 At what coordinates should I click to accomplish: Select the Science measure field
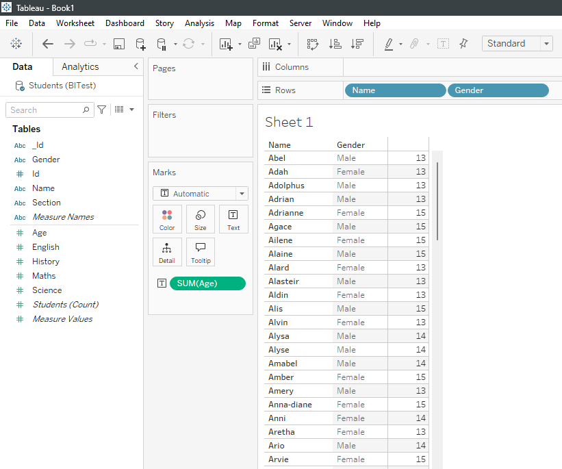(47, 290)
